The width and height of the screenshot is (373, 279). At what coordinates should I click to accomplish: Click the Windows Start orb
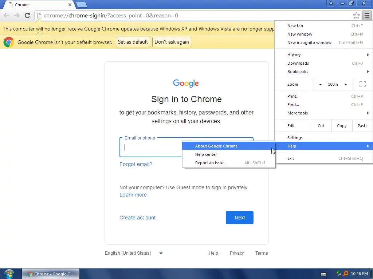tap(9, 274)
